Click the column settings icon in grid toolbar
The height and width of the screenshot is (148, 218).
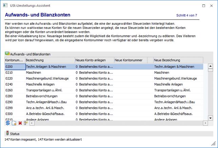click(26, 123)
